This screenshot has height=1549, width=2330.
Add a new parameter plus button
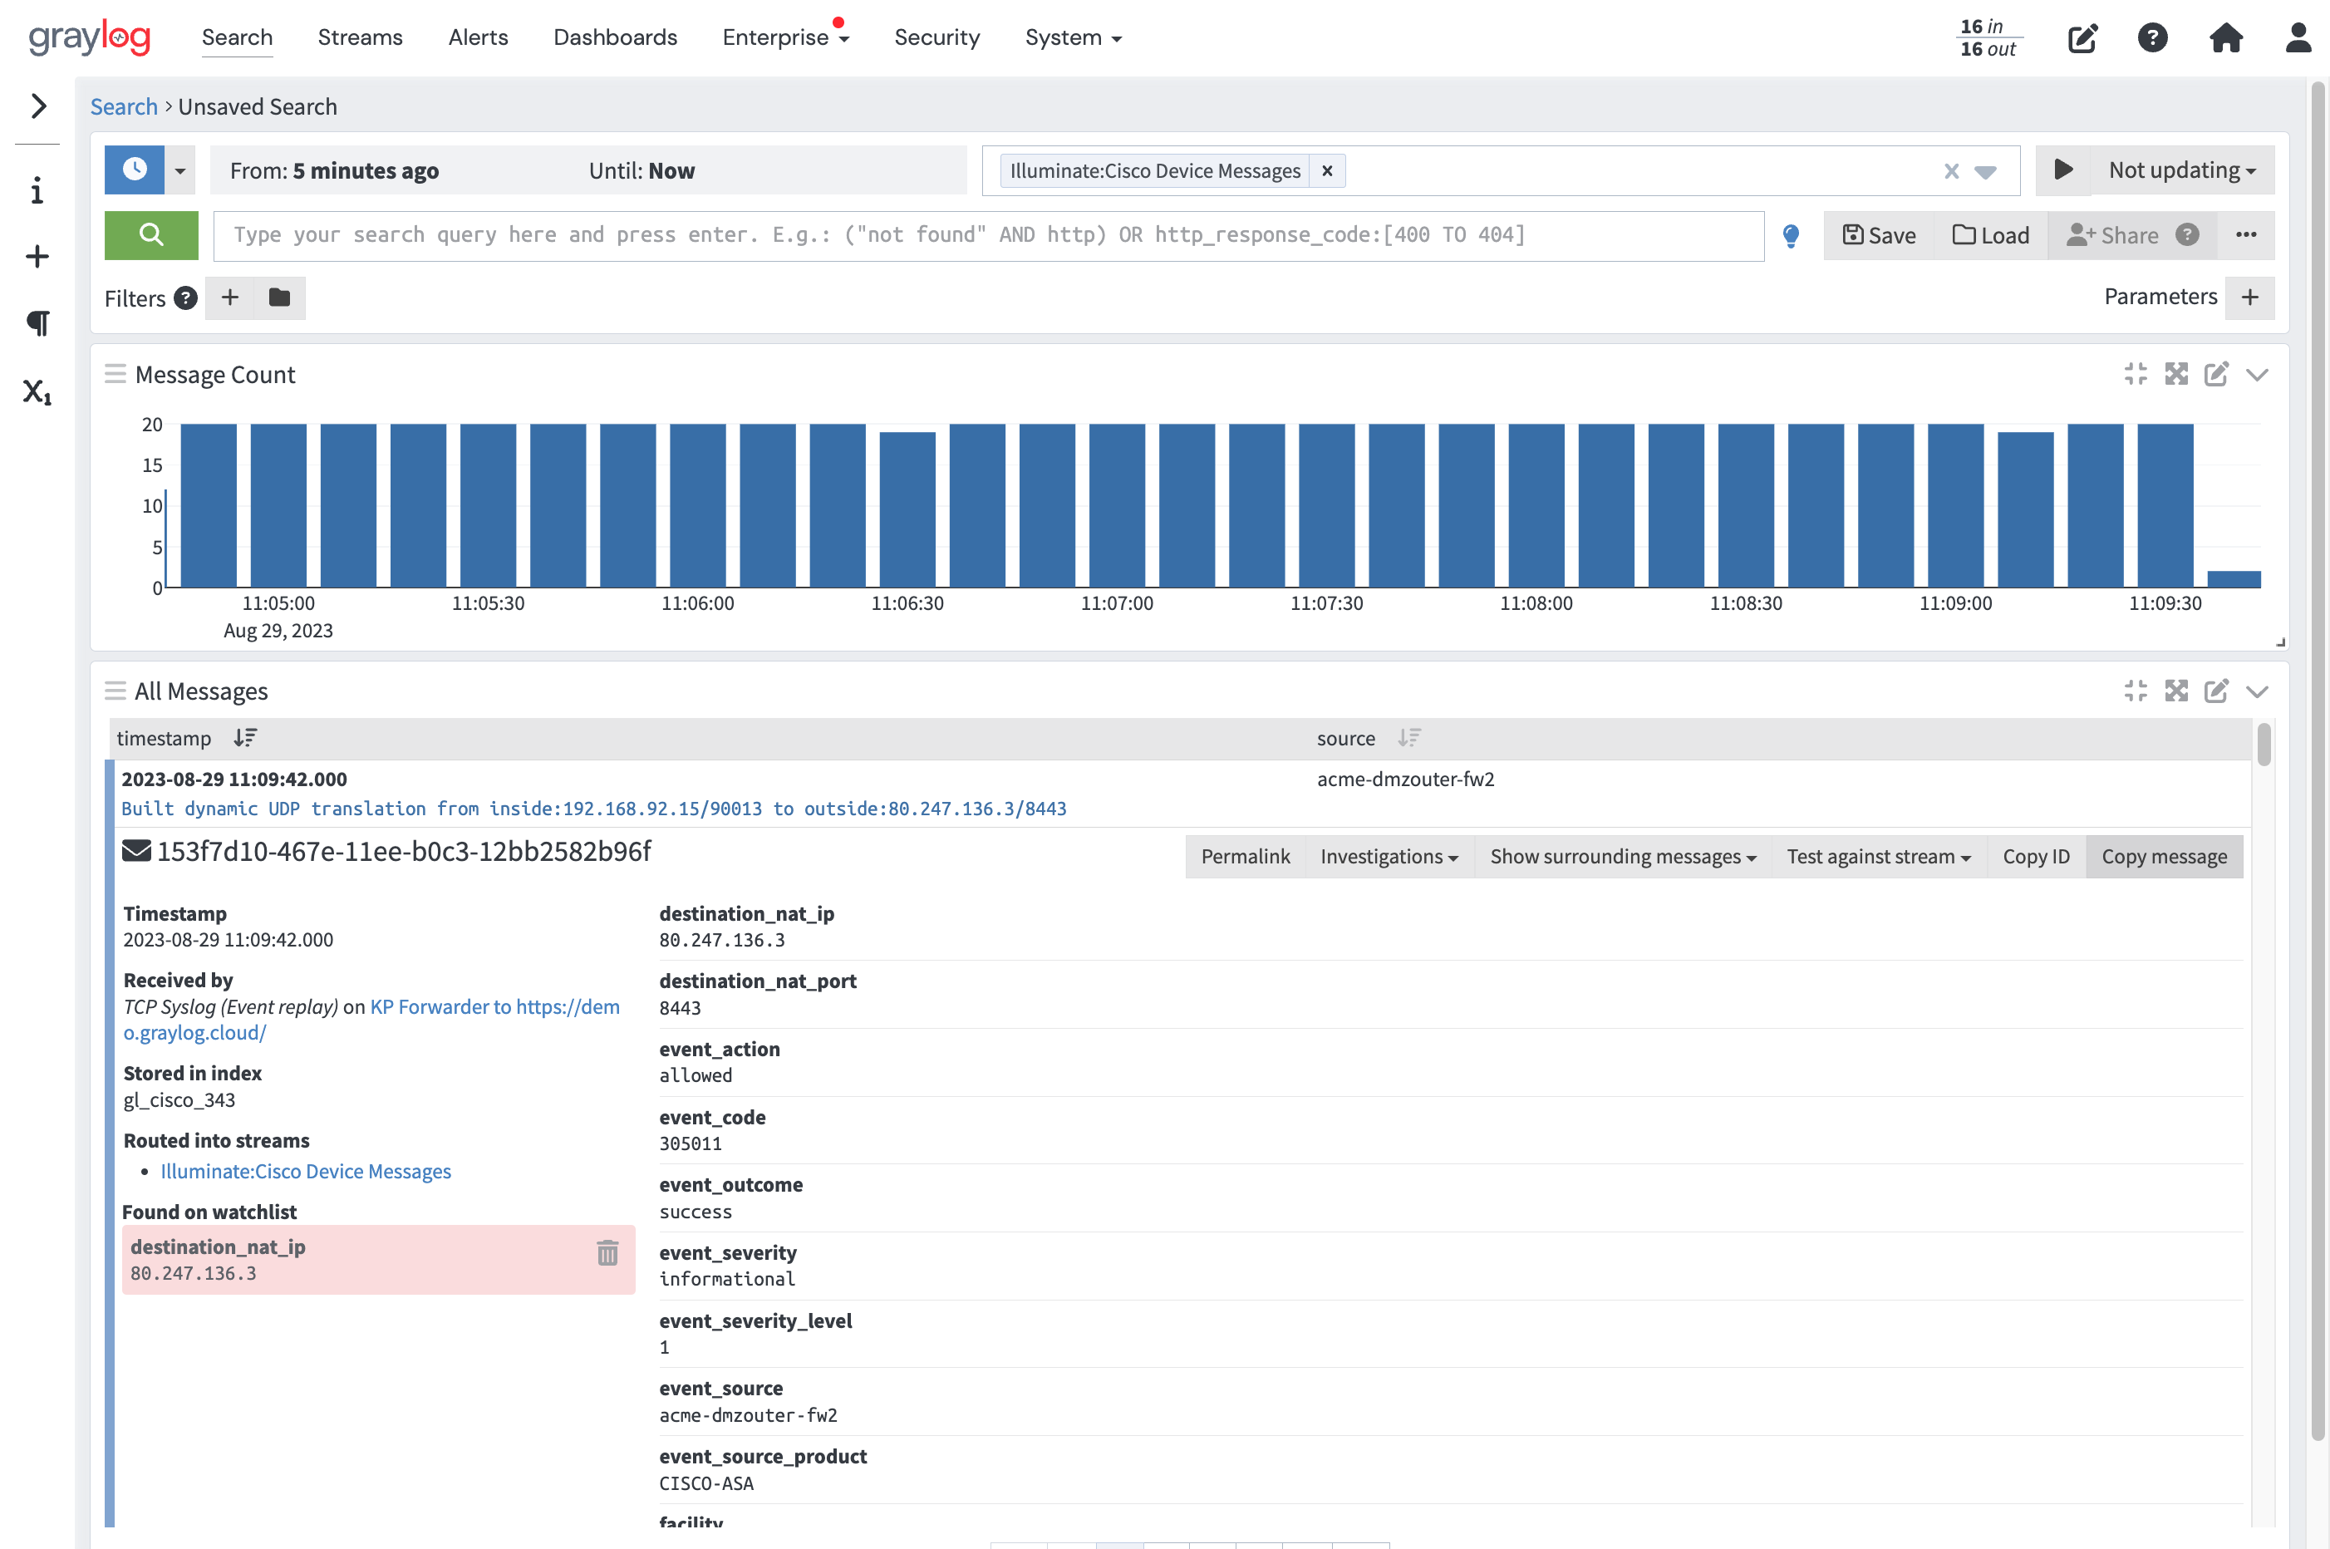(x=2250, y=298)
